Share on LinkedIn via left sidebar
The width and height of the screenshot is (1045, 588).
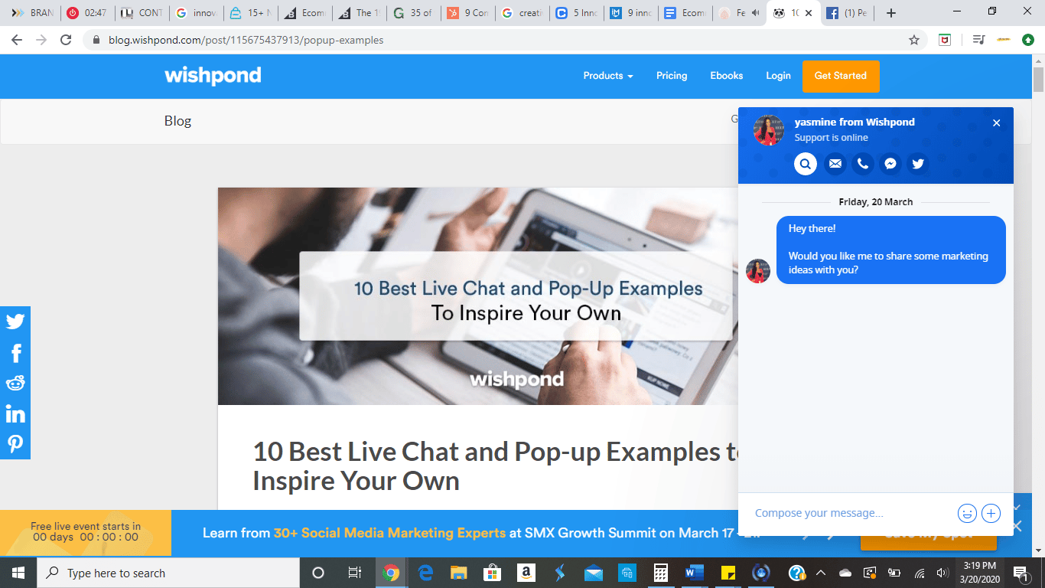point(15,413)
